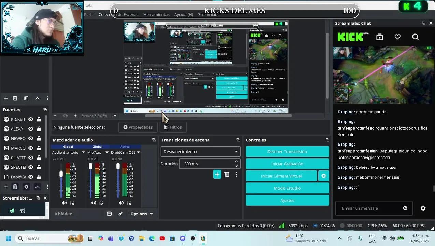Open Fuentes toolbar three-dot menu
Viewport: 435px width, 246px height.
[x=47, y=187]
